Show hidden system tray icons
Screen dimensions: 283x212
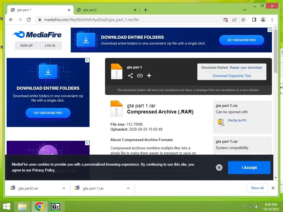click(x=244, y=207)
